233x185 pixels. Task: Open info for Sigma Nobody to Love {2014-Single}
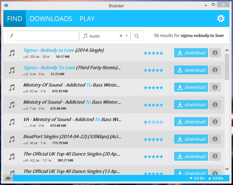215,53
